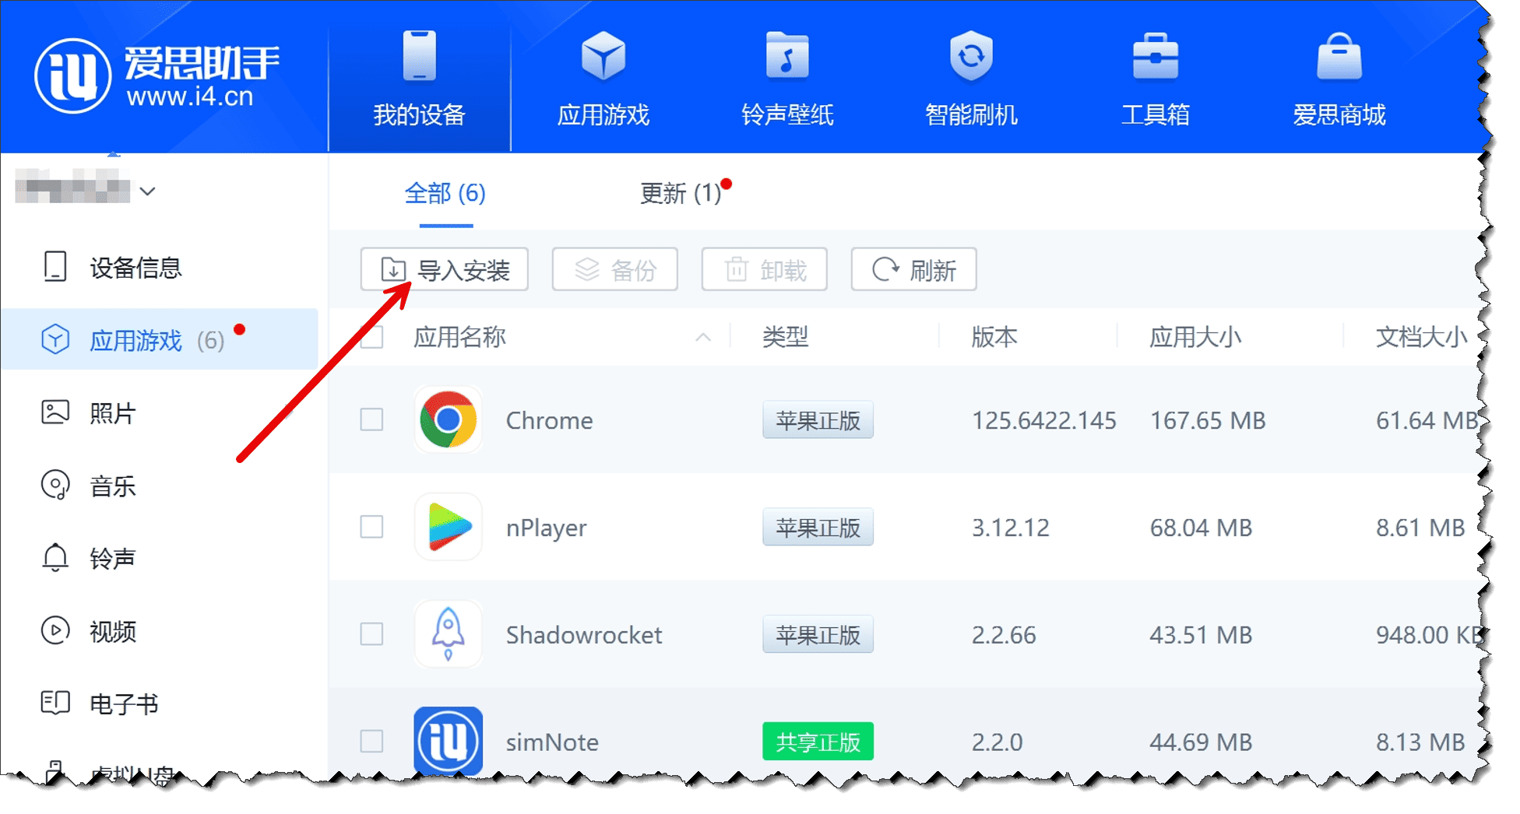The height and width of the screenshot is (814, 1520).
Task: Click the 共享正版 tag for simNote
Action: 818,742
